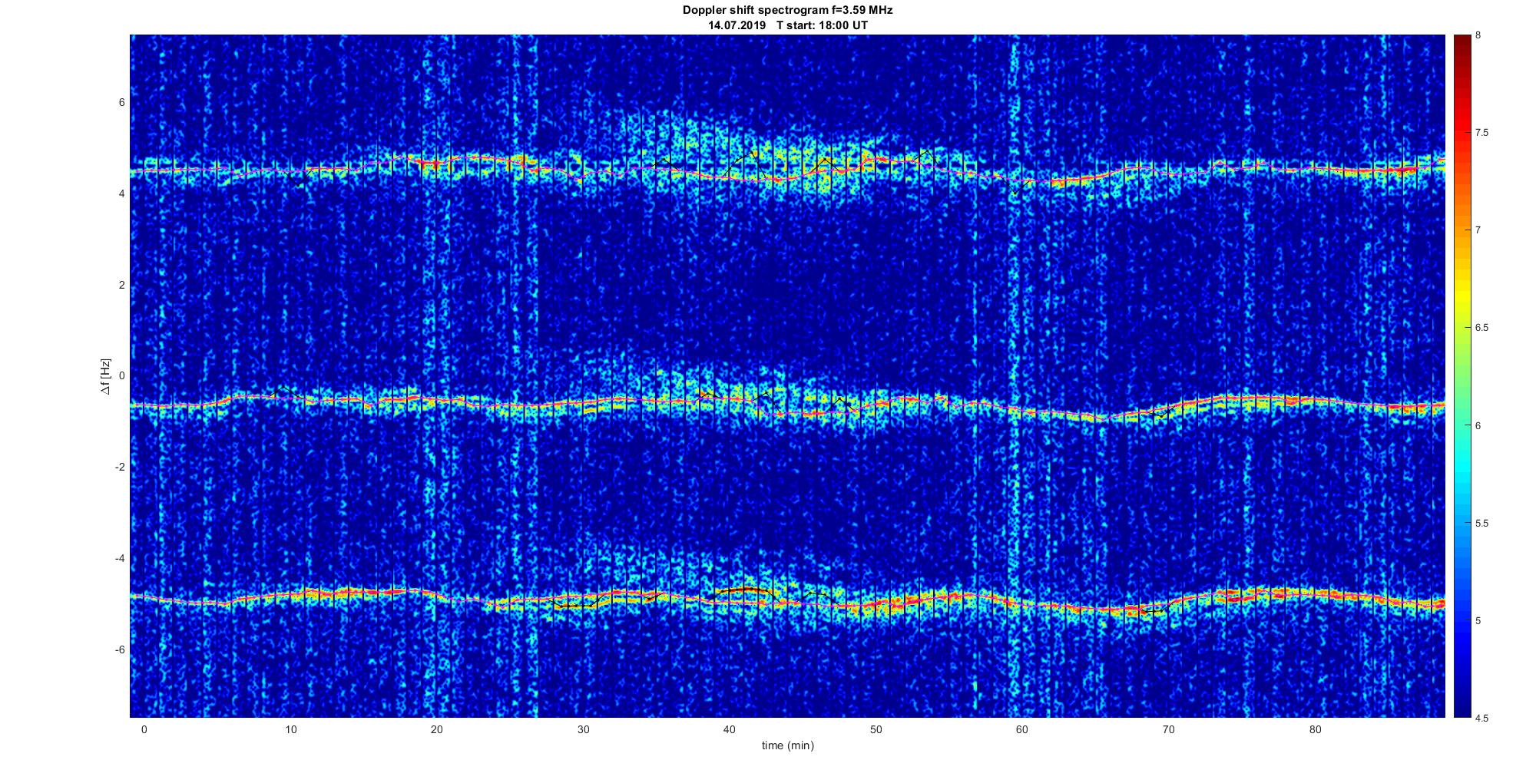This screenshot has height=770, width=1536.
Task: Click the x-axis tick label '60'
Action: coord(1022,729)
